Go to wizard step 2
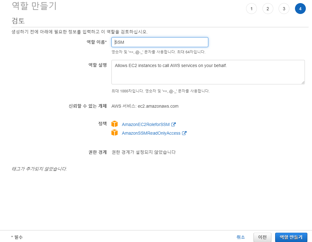 tap(268, 9)
